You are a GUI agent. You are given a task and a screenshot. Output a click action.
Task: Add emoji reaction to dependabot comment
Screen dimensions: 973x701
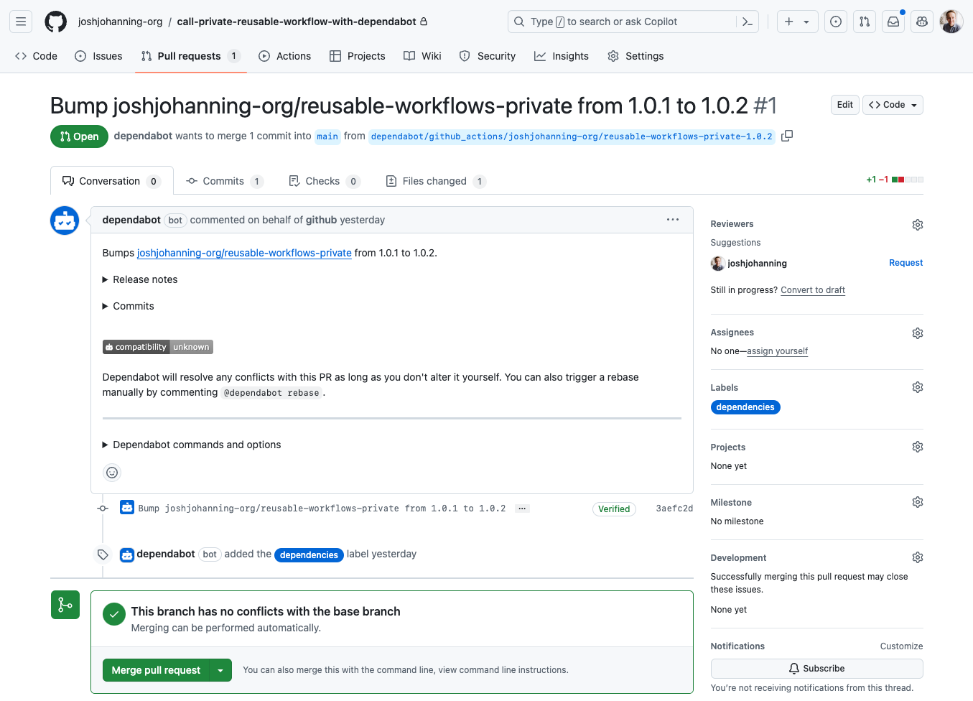[x=112, y=472]
